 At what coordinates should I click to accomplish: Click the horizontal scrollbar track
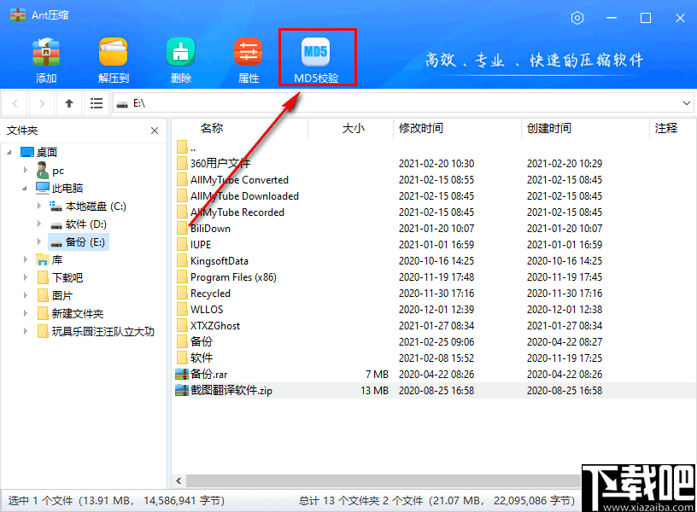tap(384, 481)
